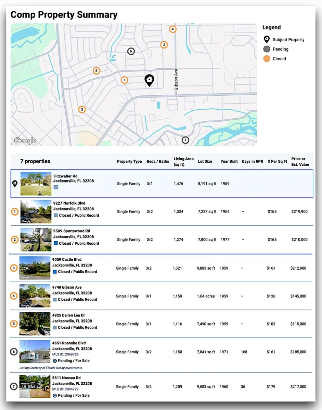Screen dimensions: 322x410
Task: Click the $179 per sq ft value
Action: coord(271,387)
